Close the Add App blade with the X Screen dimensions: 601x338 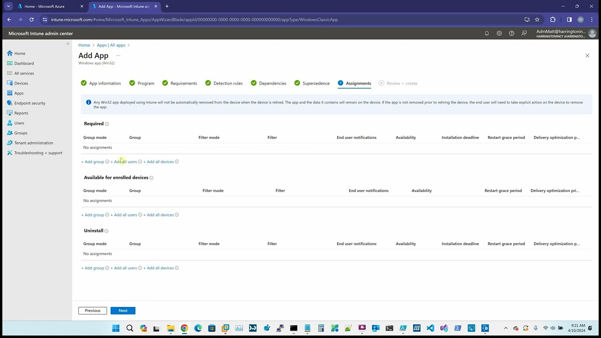(x=587, y=55)
